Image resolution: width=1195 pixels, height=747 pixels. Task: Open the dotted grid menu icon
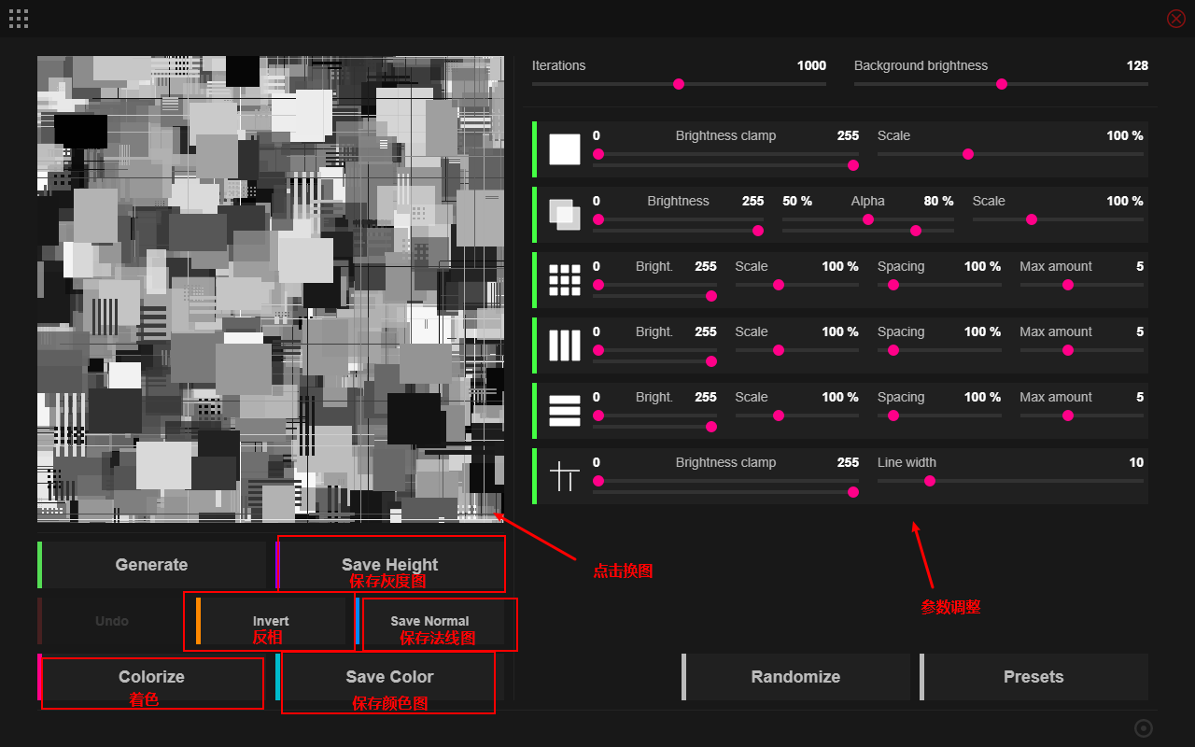tap(19, 19)
